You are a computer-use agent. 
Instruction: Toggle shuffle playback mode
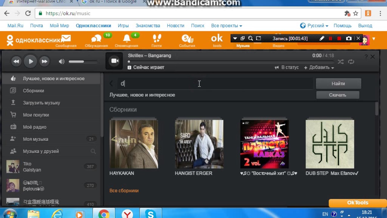click(x=341, y=61)
